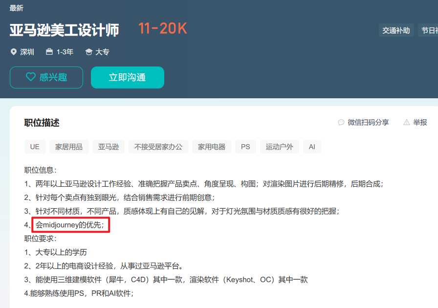The width and height of the screenshot is (438, 308).
Task: Select the PS skill tag
Action: [245, 147]
